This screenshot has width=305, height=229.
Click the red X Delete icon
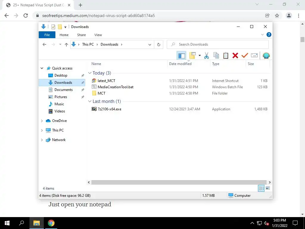235,56
